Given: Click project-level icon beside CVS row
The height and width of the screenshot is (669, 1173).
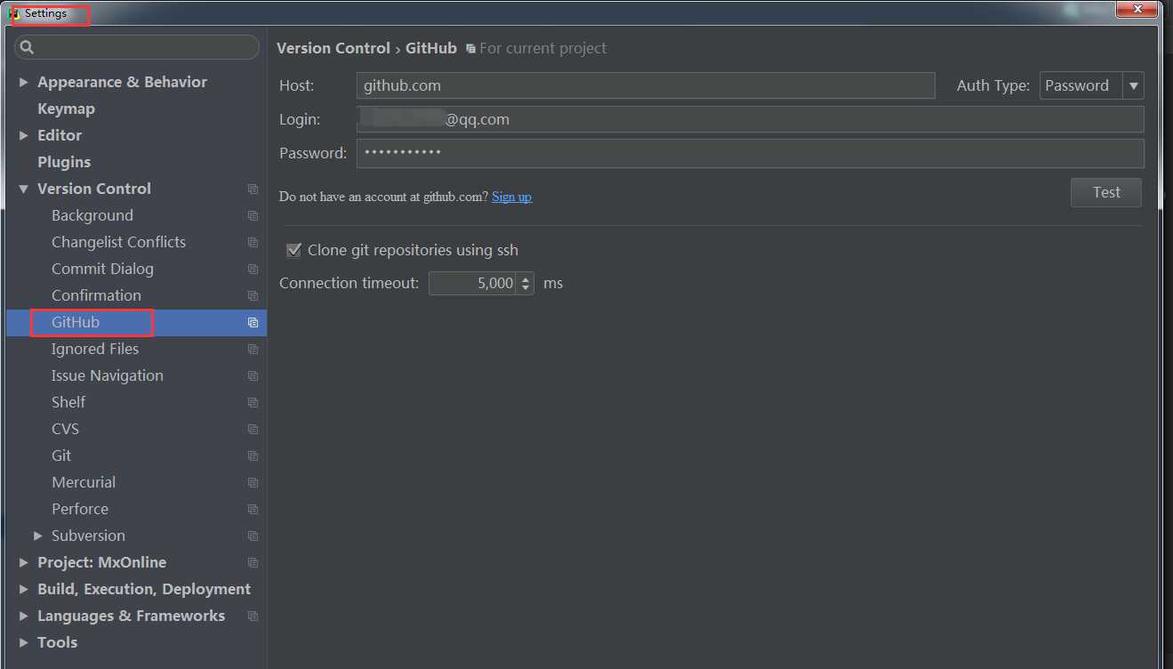Looking at the screenshot, I should pos(253,429).
